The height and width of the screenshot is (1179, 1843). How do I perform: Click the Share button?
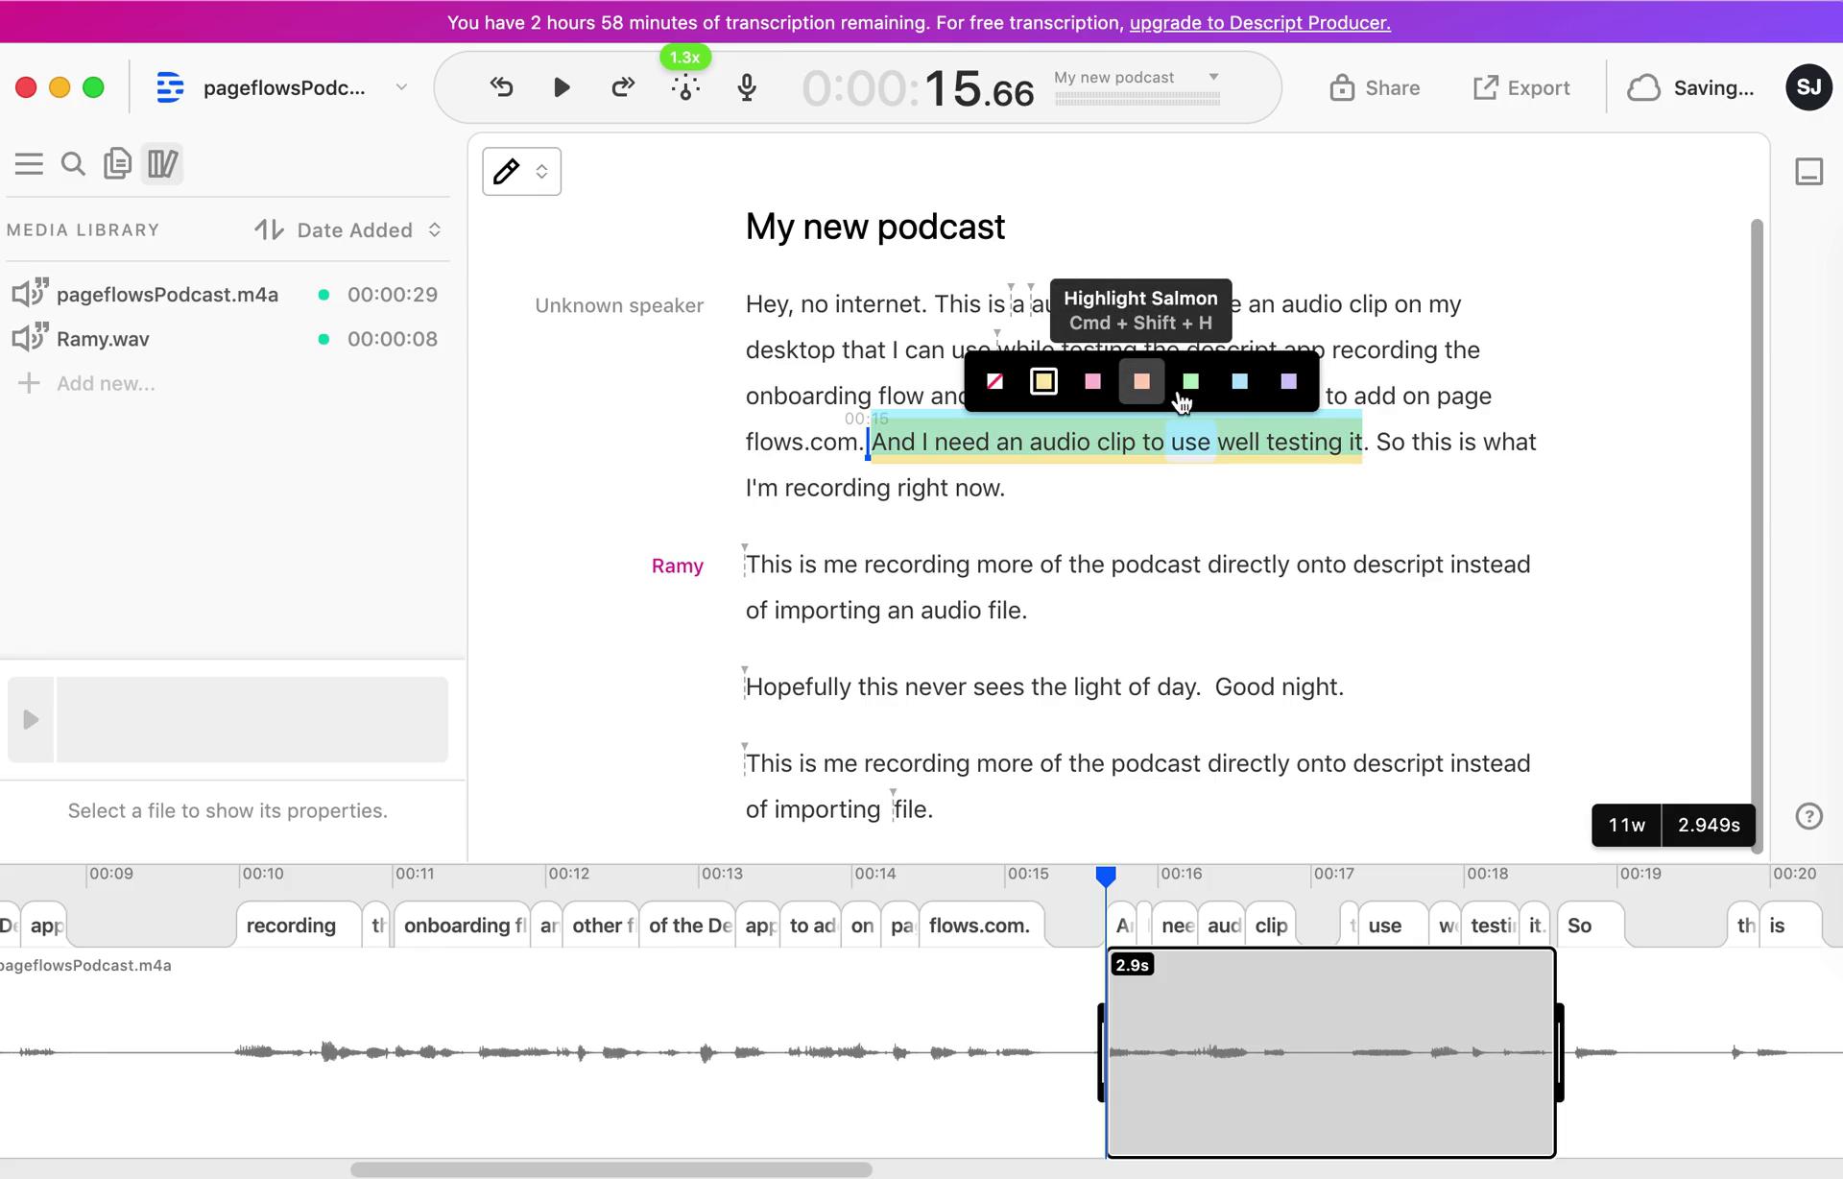(x=1375, y=88)
